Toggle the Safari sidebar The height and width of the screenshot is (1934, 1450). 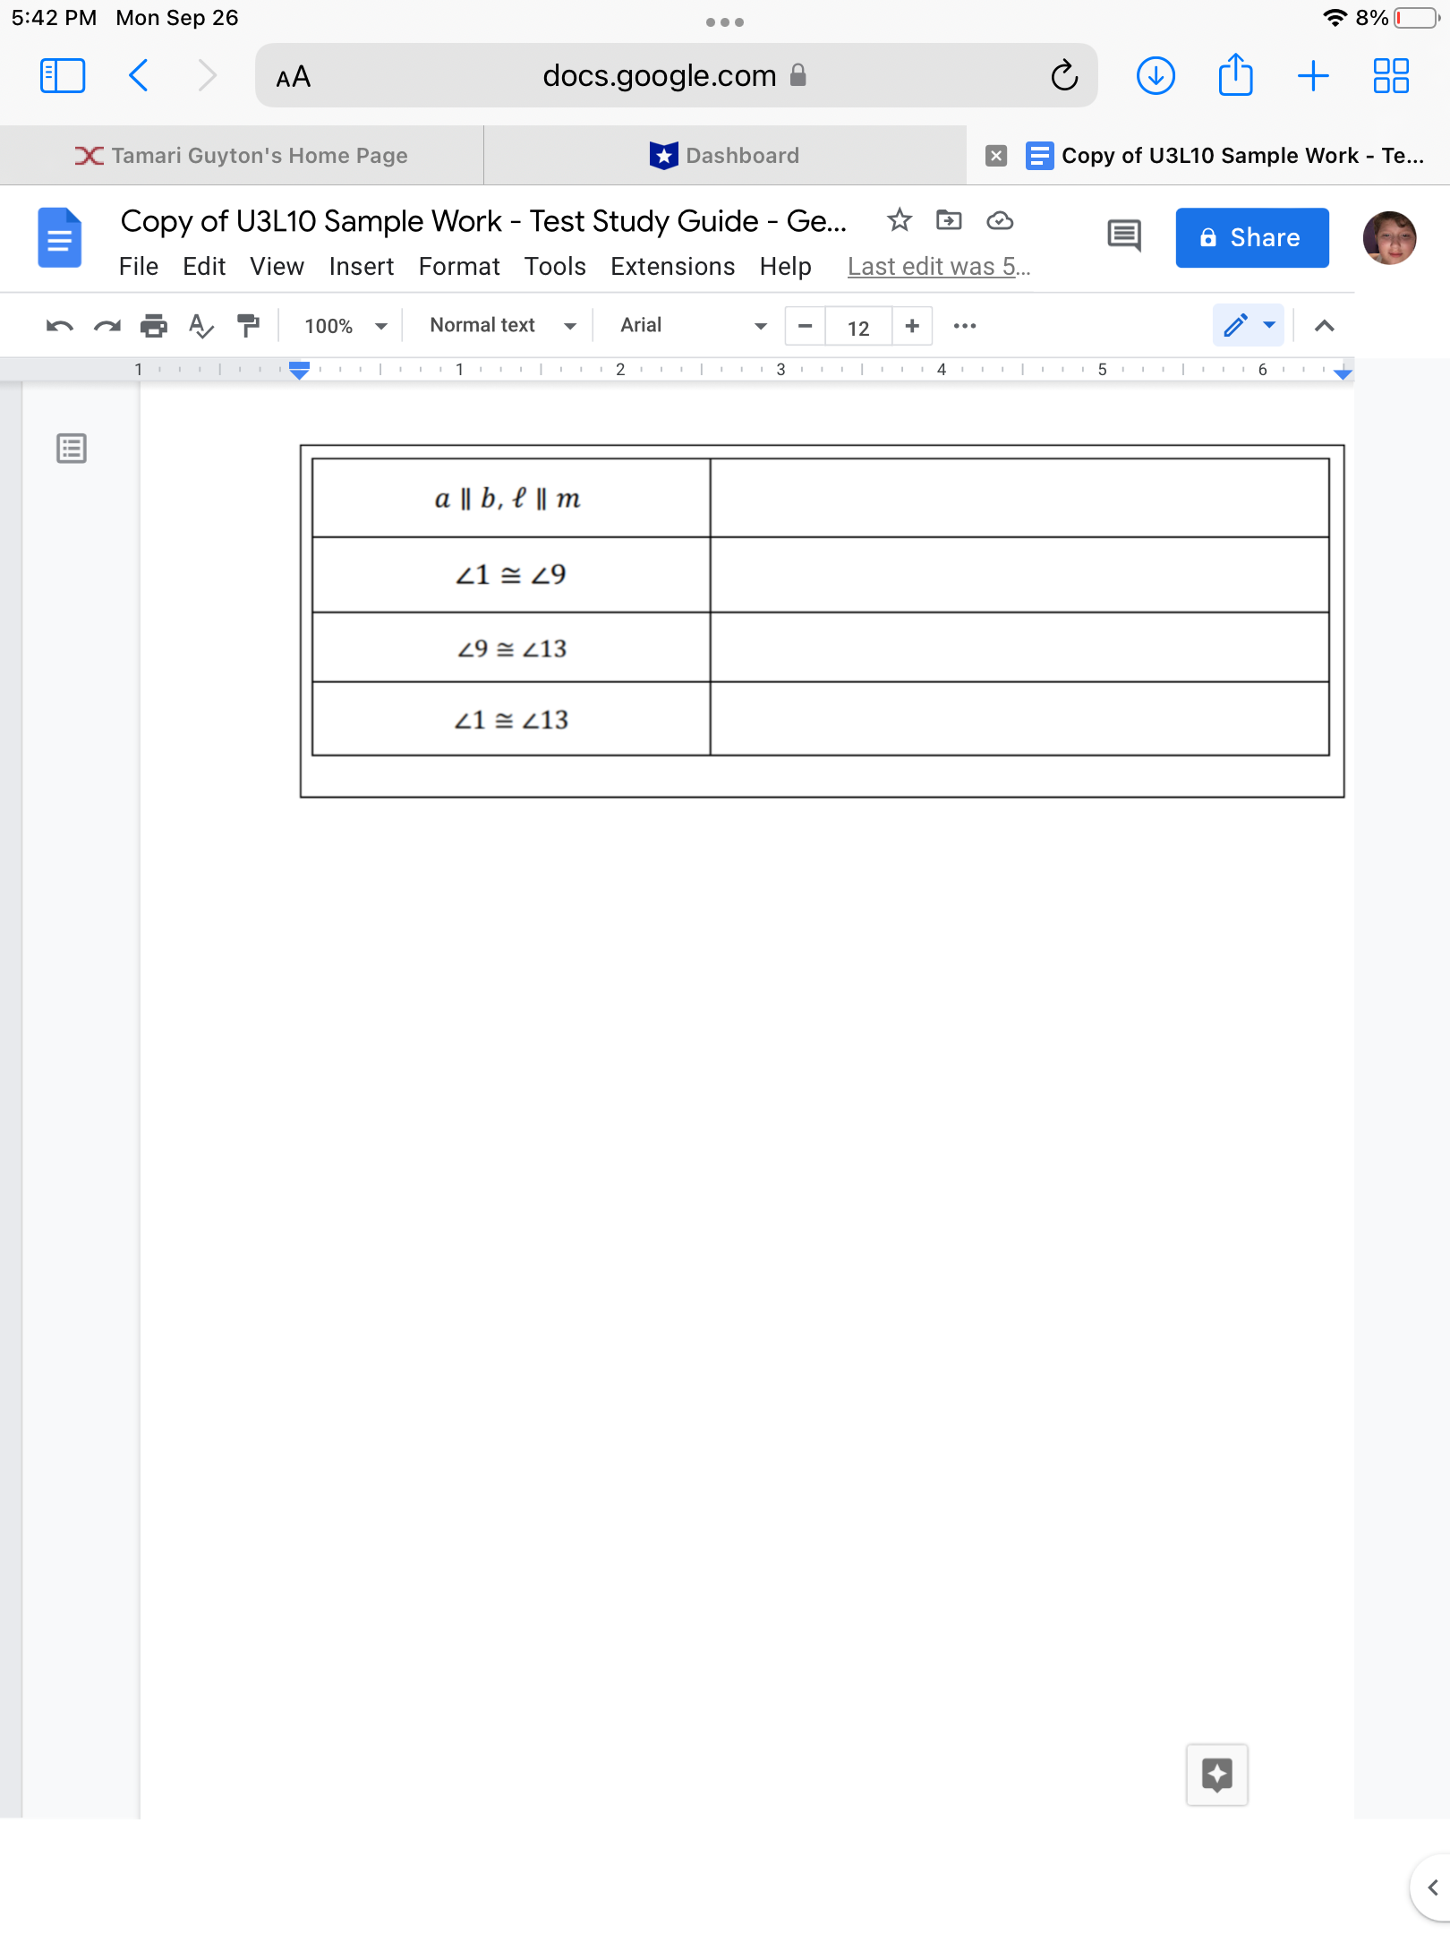[x=63, y=76]
